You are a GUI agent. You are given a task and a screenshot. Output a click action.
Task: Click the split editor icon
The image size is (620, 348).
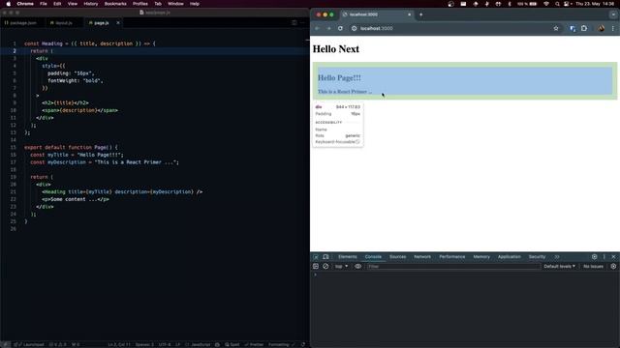294,23
